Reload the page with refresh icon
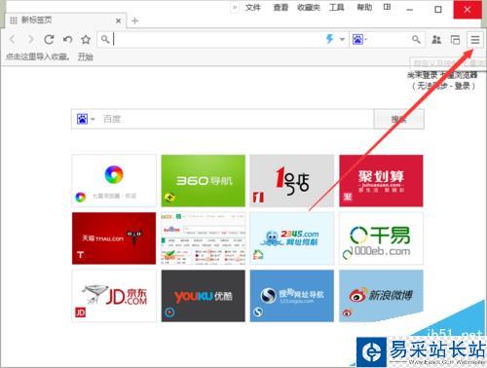This screenshot has width=487, height=368. [49, 40]
